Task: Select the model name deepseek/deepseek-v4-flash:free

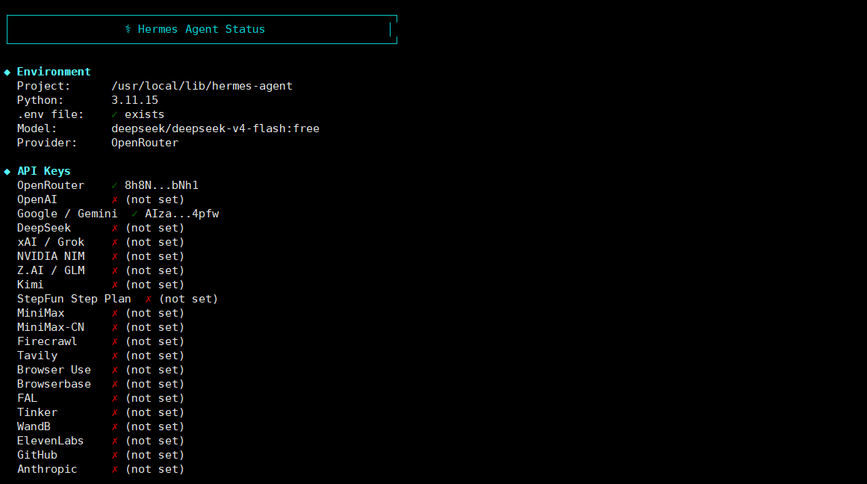Action: click(x=215, y=129)
